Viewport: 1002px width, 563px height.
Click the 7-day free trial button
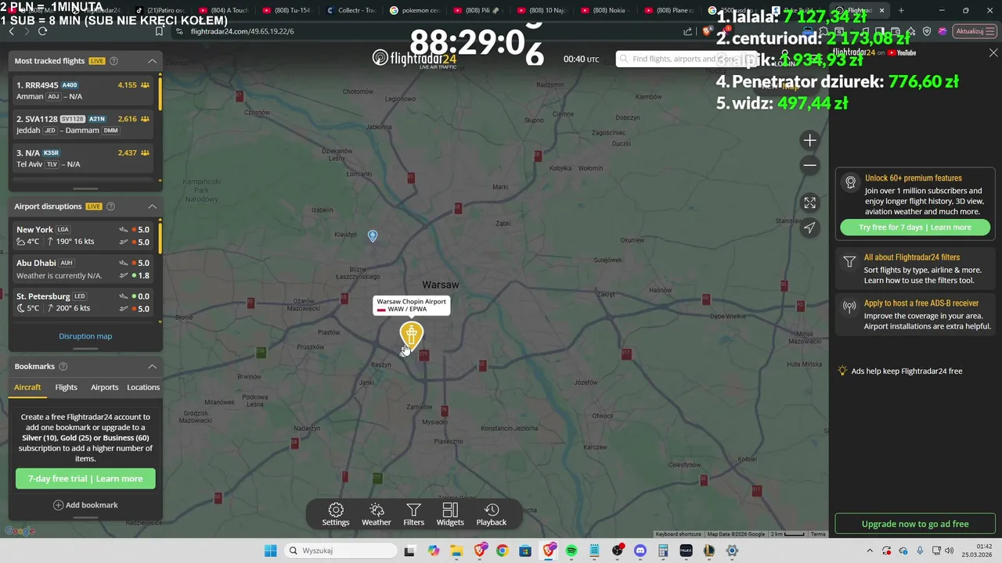coord(85,479)
